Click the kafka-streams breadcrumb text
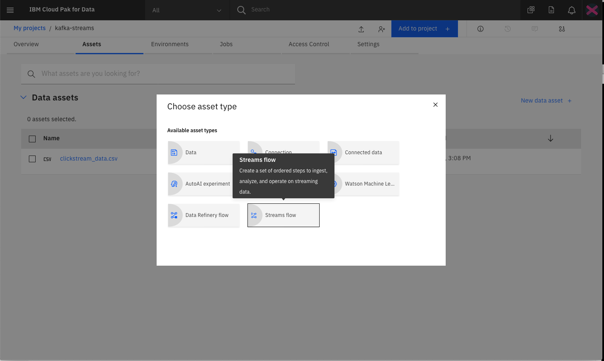This screenshot has width=604, height=361. pyautogui.click(x=75, y=28)
